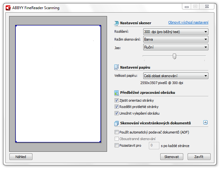
Task: Click the Velikost papíru label
Action: click(x=126, y=76)
